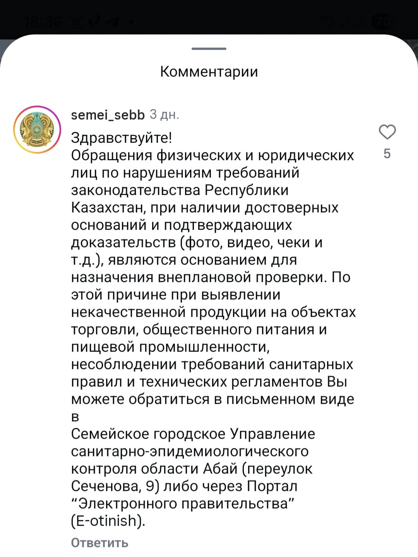Tap the (E-otinish) text in comment

[x=108, y=521]
